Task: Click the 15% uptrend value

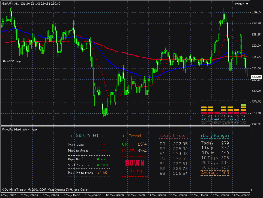Action: [x=142, y=144]
